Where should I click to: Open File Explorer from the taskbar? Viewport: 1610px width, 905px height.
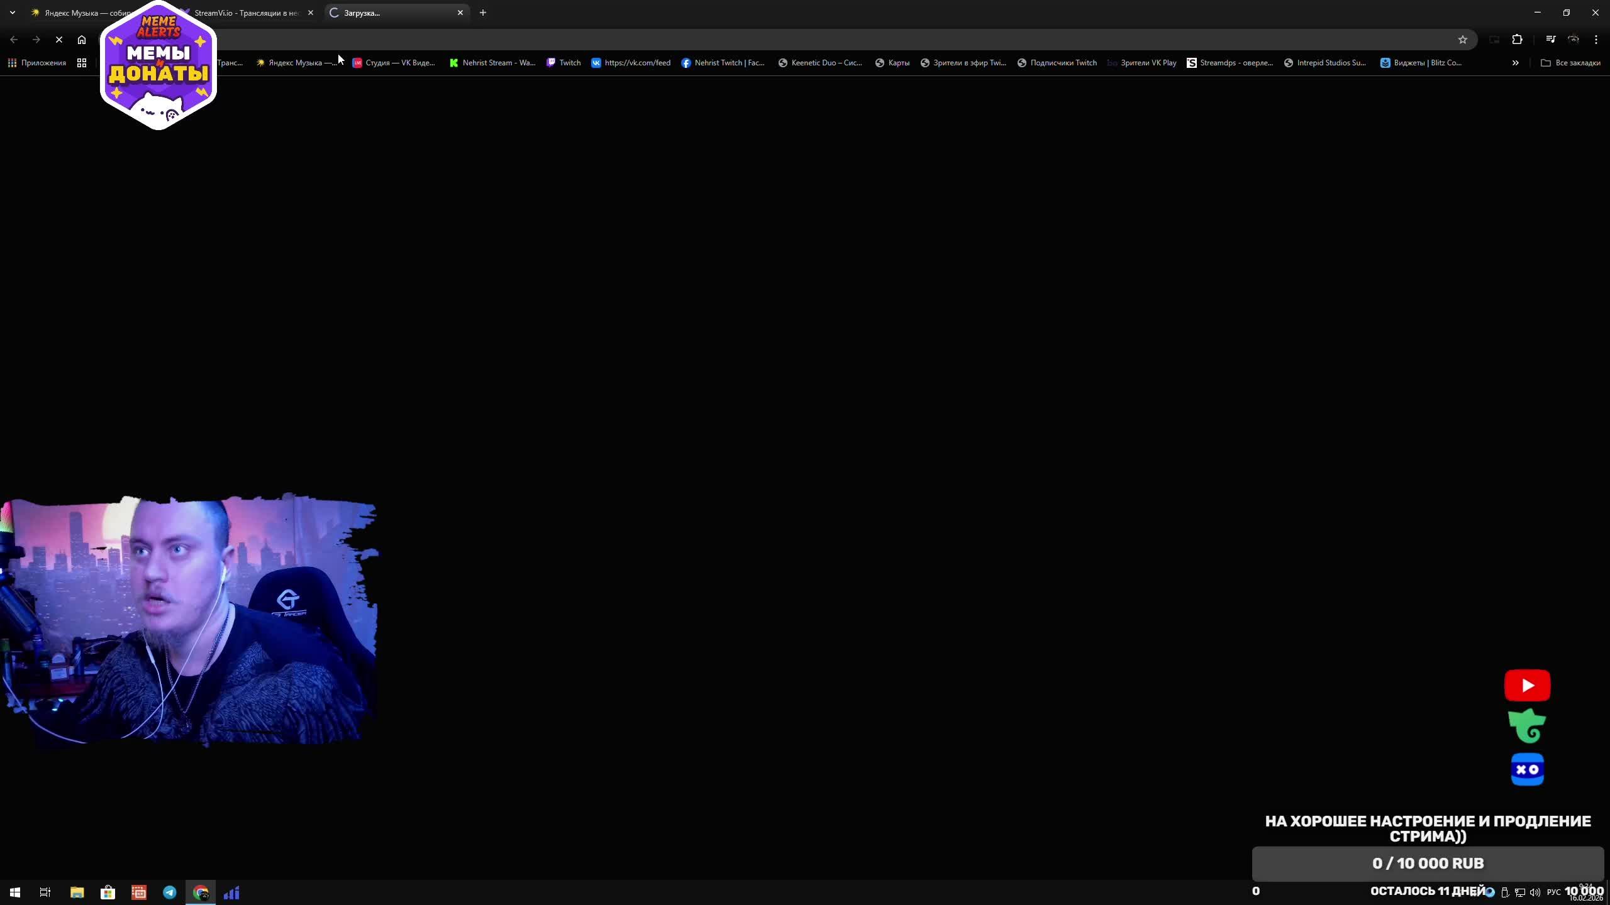77,892
